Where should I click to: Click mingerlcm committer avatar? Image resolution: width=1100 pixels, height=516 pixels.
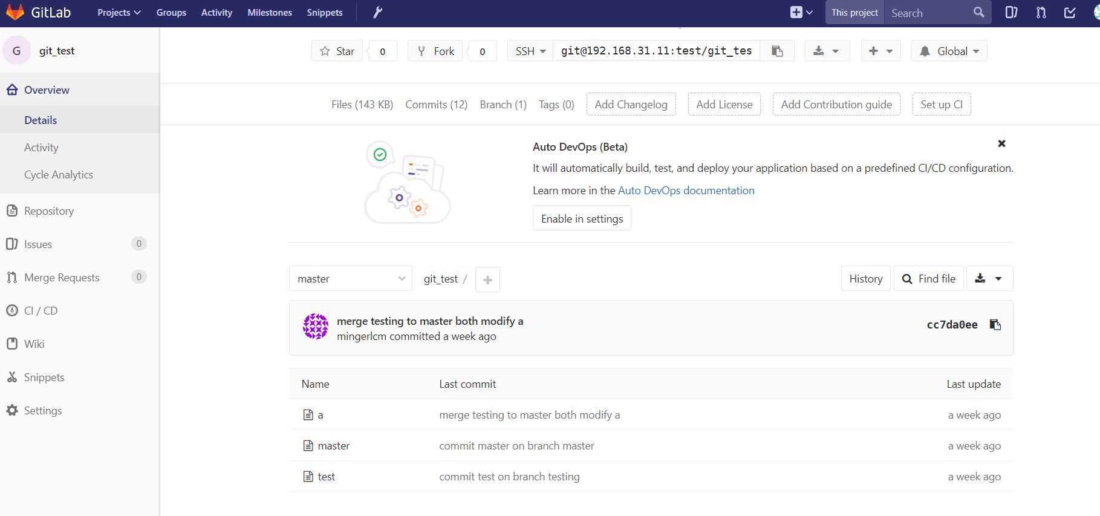[x=316, y=327]
